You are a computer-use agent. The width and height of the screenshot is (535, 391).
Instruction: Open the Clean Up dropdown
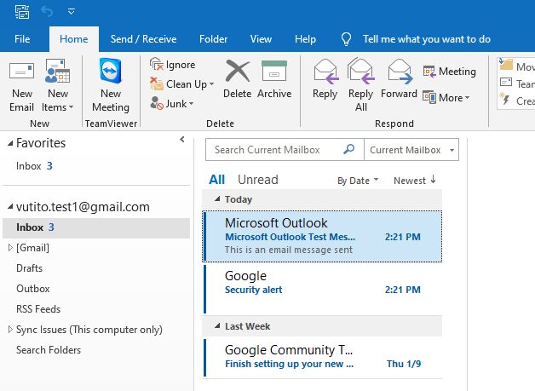(181, 84)
